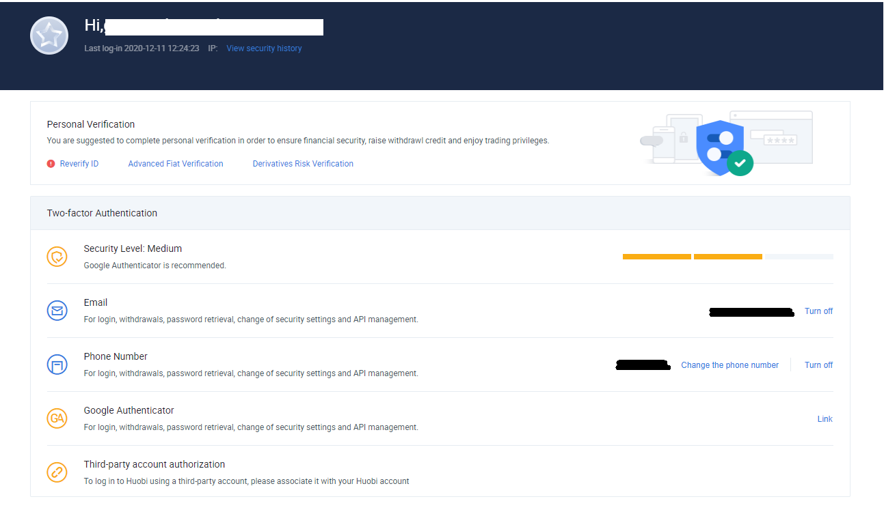Open Derivatives Risk Verification
Viewport: 884px width, 527px height.
[303, 164]
